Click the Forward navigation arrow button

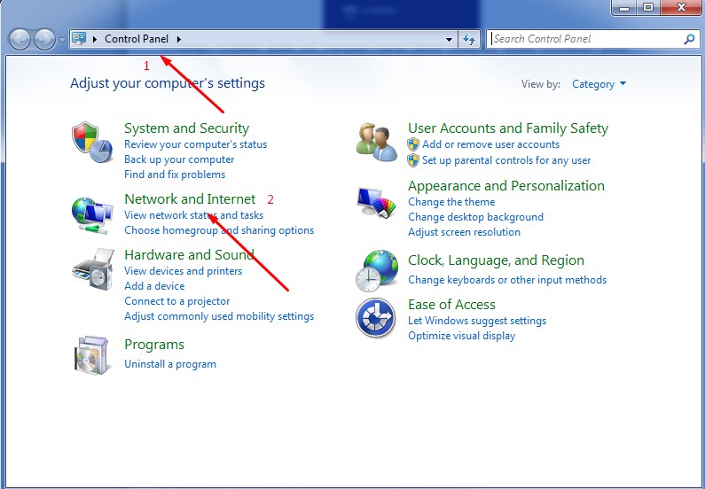pos(44,40)
